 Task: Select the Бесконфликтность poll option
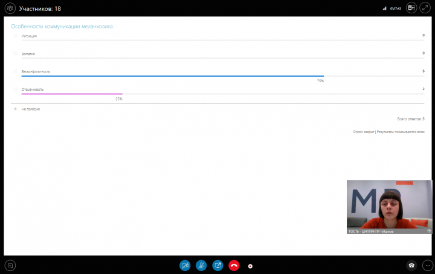coord(16,71)
